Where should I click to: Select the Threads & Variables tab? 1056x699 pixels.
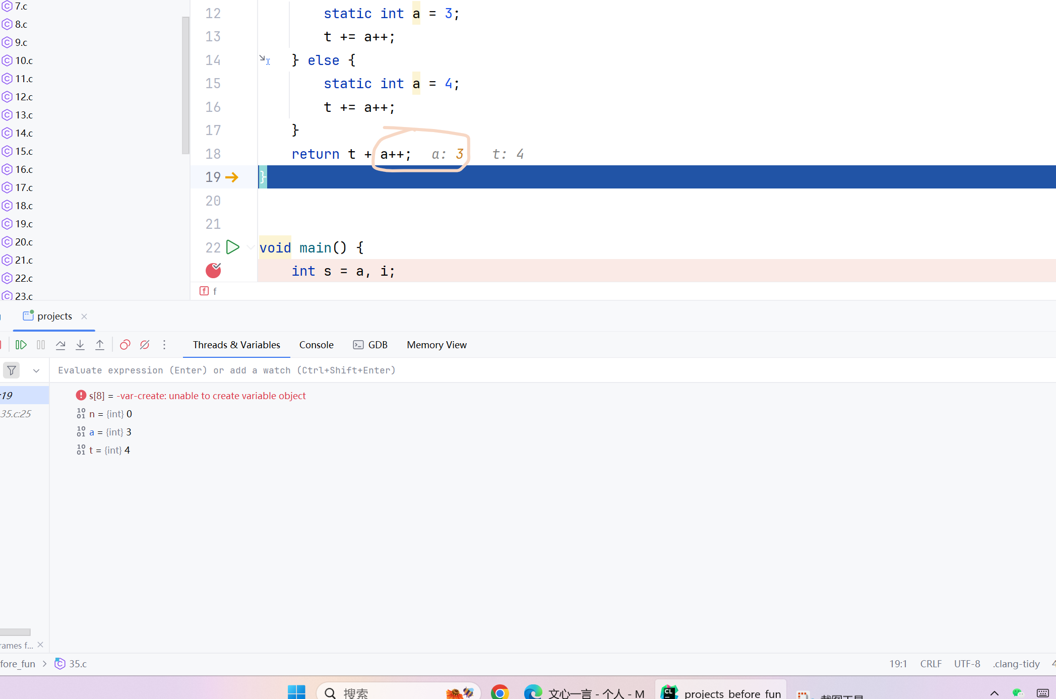[x=236, y=345]
